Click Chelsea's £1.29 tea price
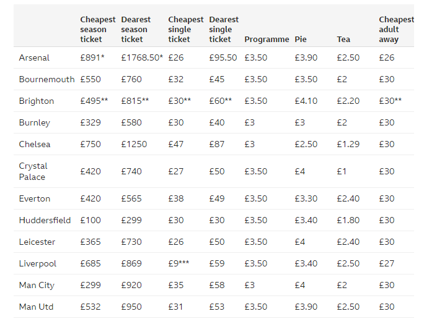 pos(348,144)
